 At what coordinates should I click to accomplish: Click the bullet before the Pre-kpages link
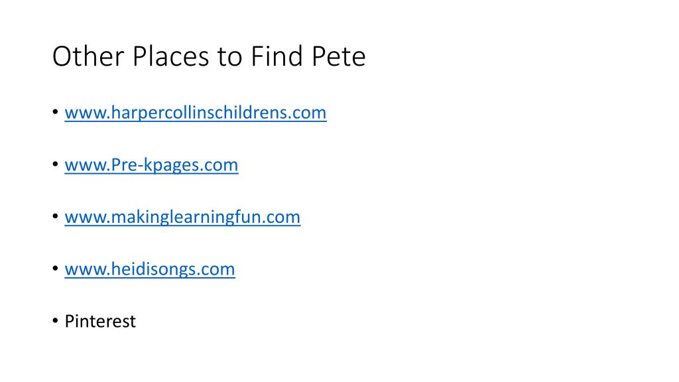pyautogui.click(x=56, y=164)
